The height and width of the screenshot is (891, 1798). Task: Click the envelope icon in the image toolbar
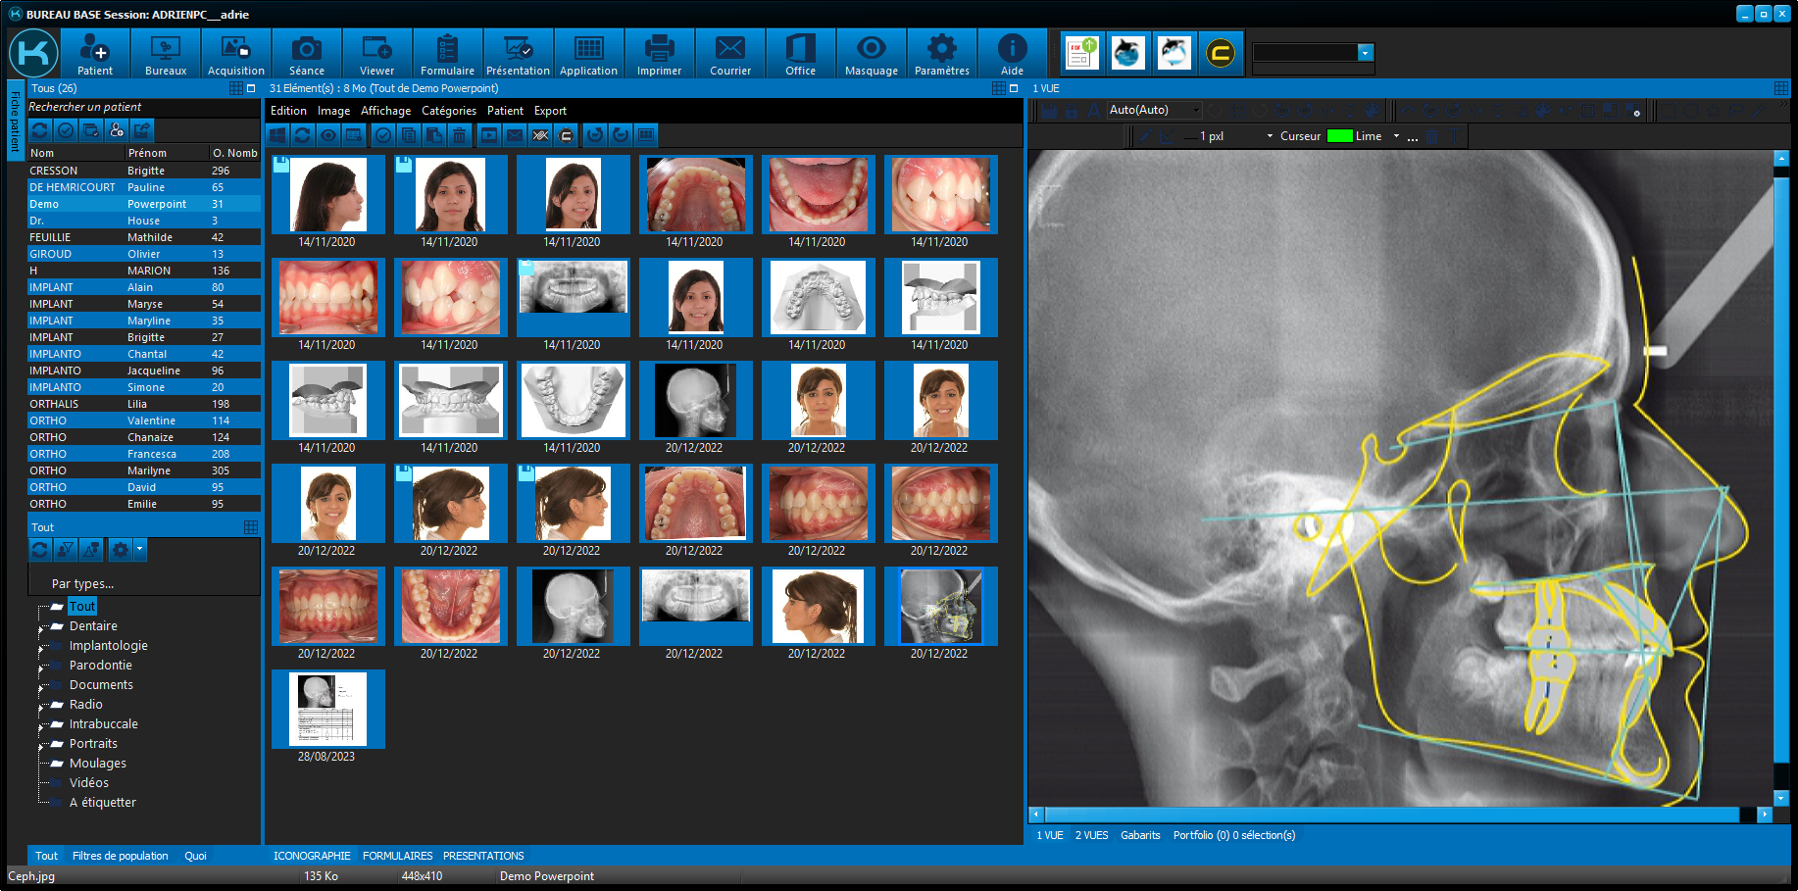tap(515, 135)
